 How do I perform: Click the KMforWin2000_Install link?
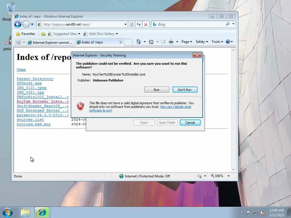(43, 97)
